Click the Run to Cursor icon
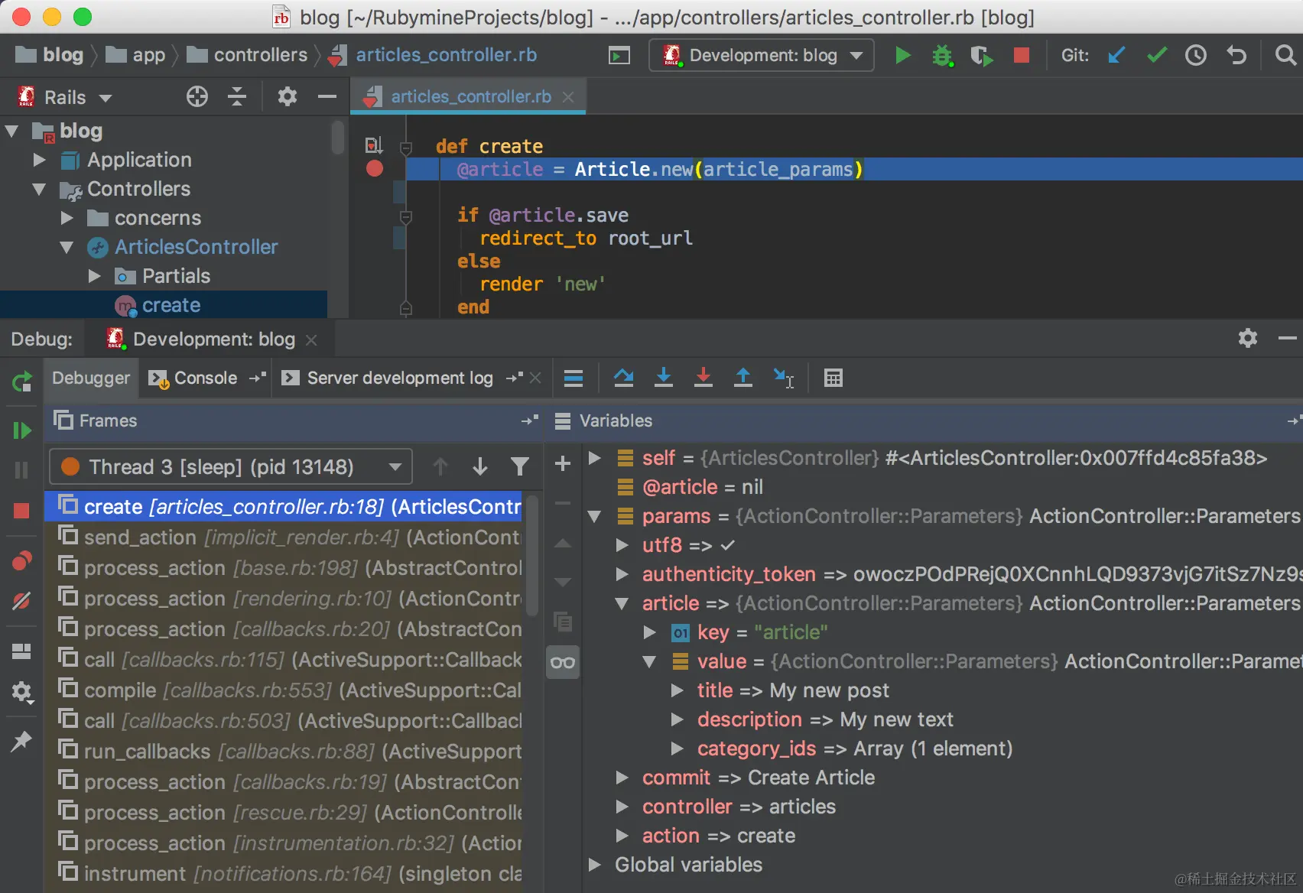 (784, 378)
